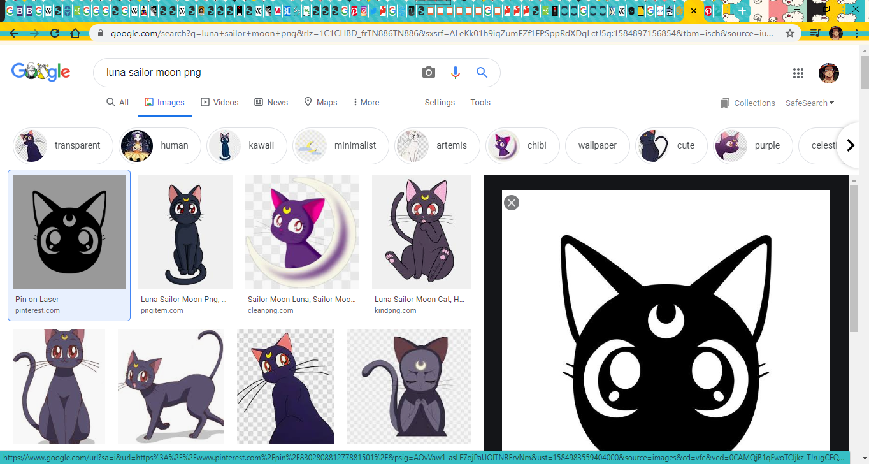The width and height of the screenshot is (869, 464).
Task: Switch to the All results tab
Action: coord(118,102)
